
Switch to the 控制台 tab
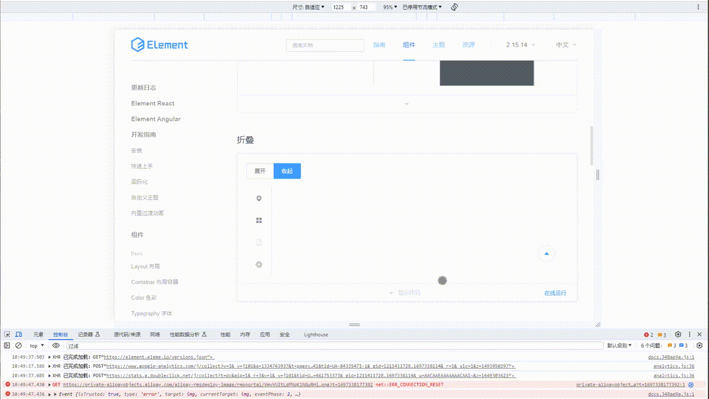coord(60,335)
